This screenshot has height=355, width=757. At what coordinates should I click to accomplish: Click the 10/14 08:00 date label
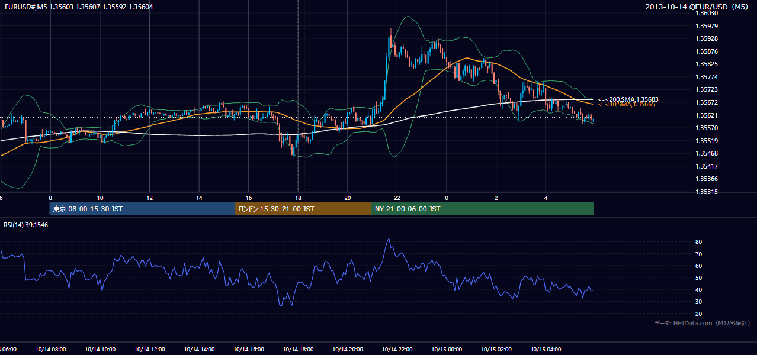point(50,349)
